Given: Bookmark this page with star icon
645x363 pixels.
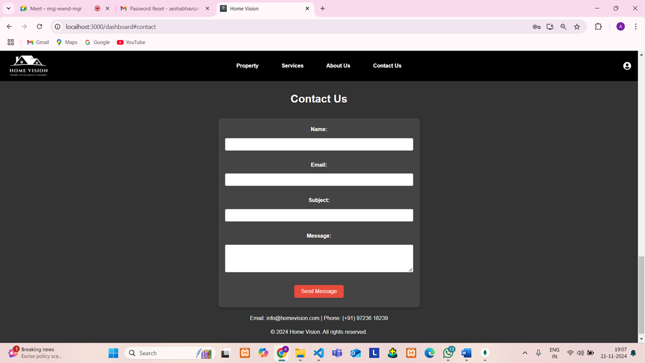Looking at the screenshot, I should 577,27.
